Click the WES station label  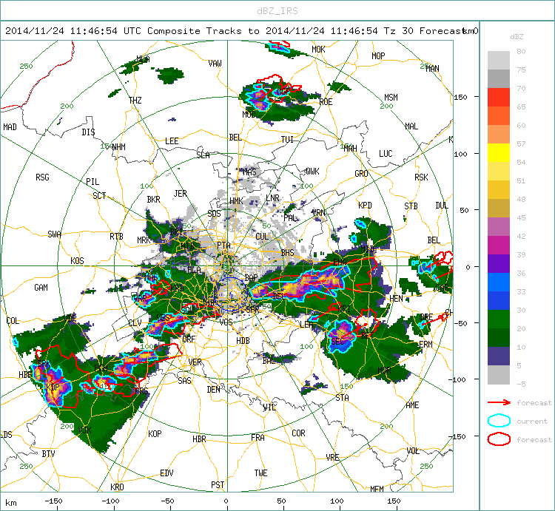tap(164, 317)
